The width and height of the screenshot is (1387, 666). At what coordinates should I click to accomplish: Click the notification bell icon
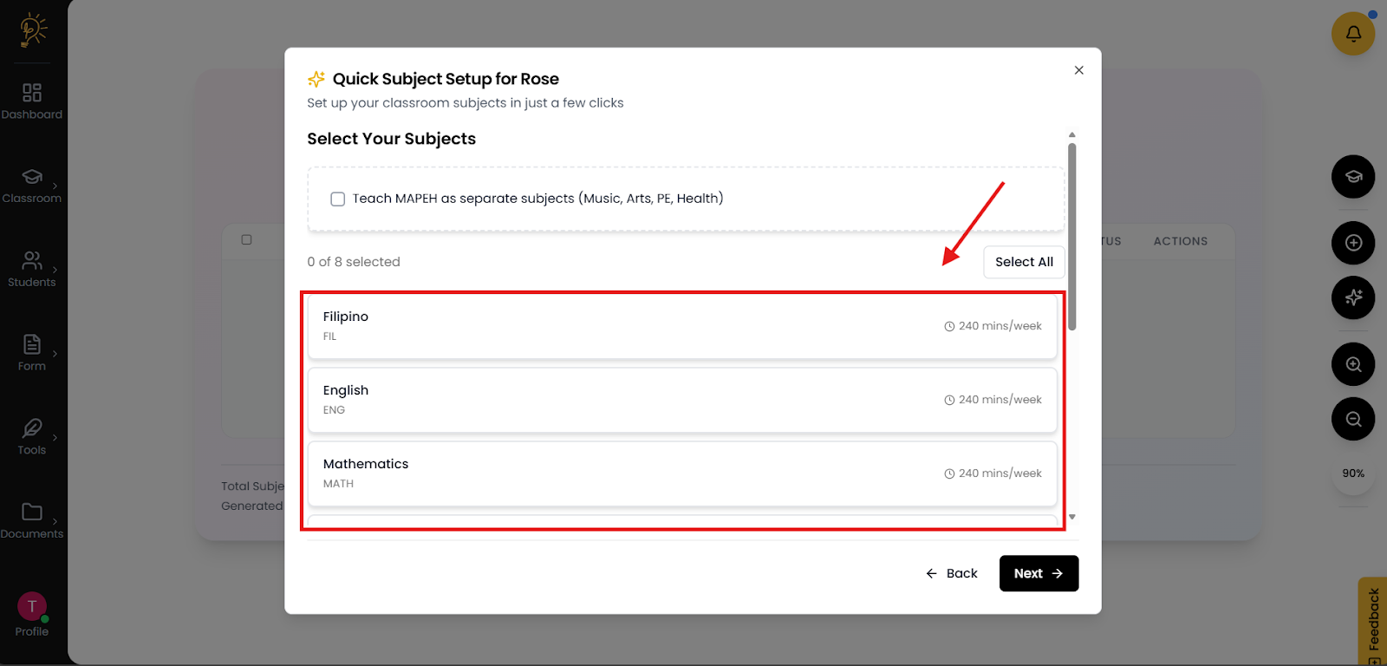coord(1352,34)
